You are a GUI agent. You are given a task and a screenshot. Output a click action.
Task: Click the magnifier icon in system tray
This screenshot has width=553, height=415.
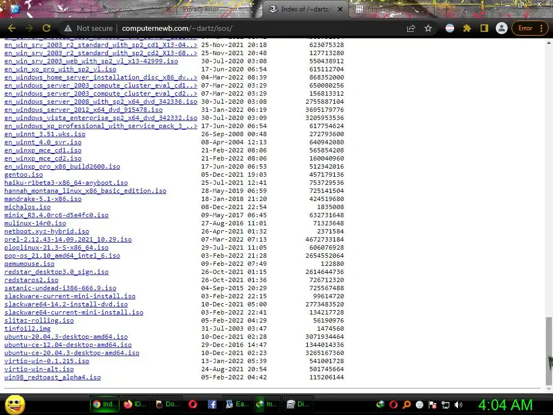(406, 405)
